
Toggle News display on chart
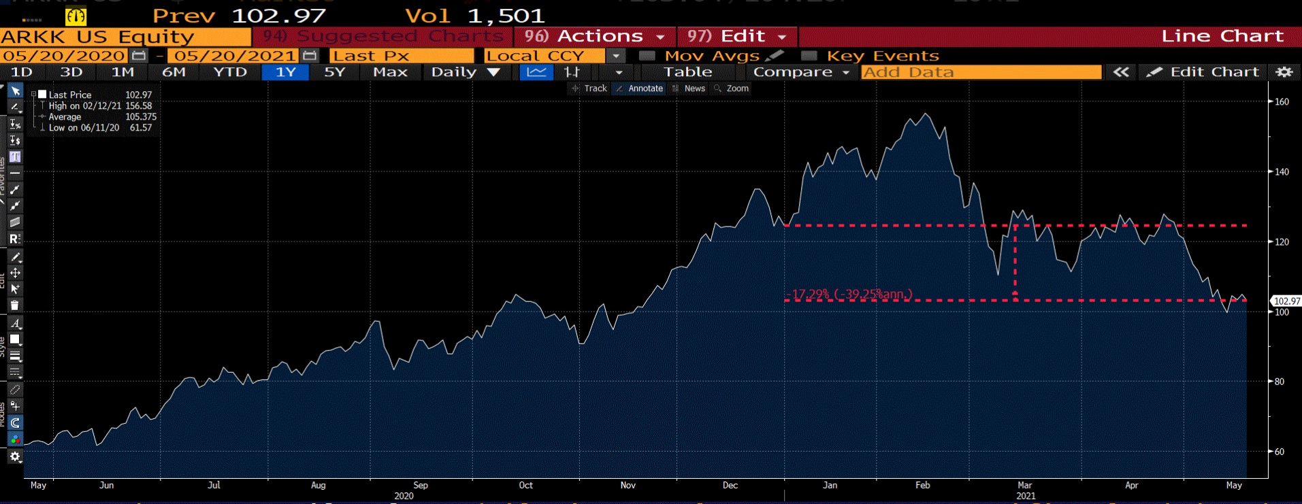point(689,88)
